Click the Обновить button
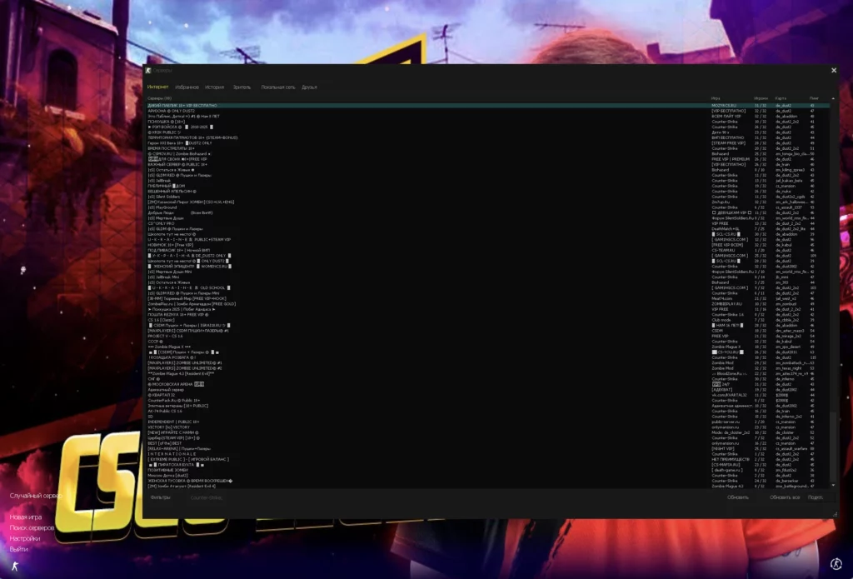Screen dimensions: 853x579 [738, 497]
